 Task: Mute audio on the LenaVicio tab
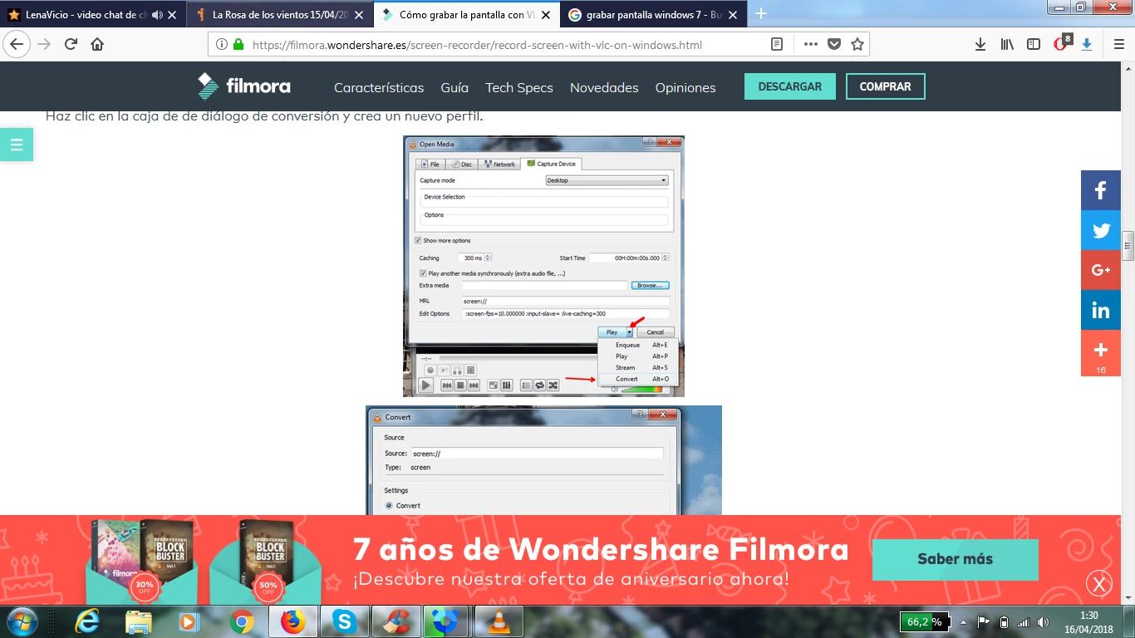pos(157,14)
